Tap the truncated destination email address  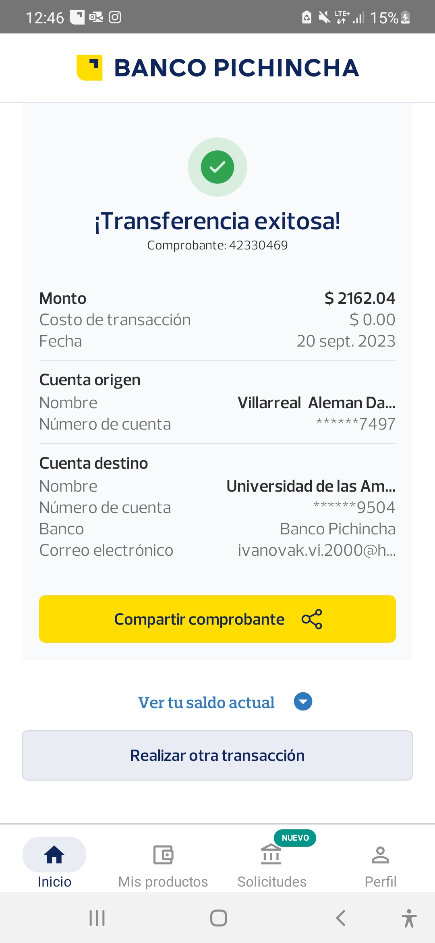317,550
